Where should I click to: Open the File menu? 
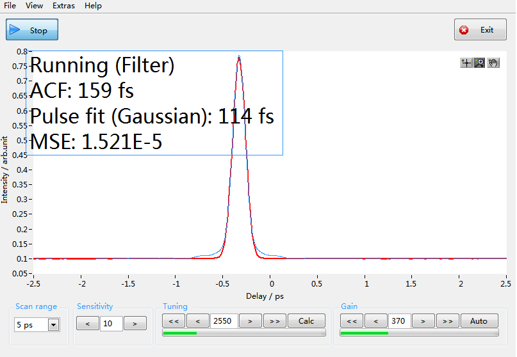coord(10,6)
